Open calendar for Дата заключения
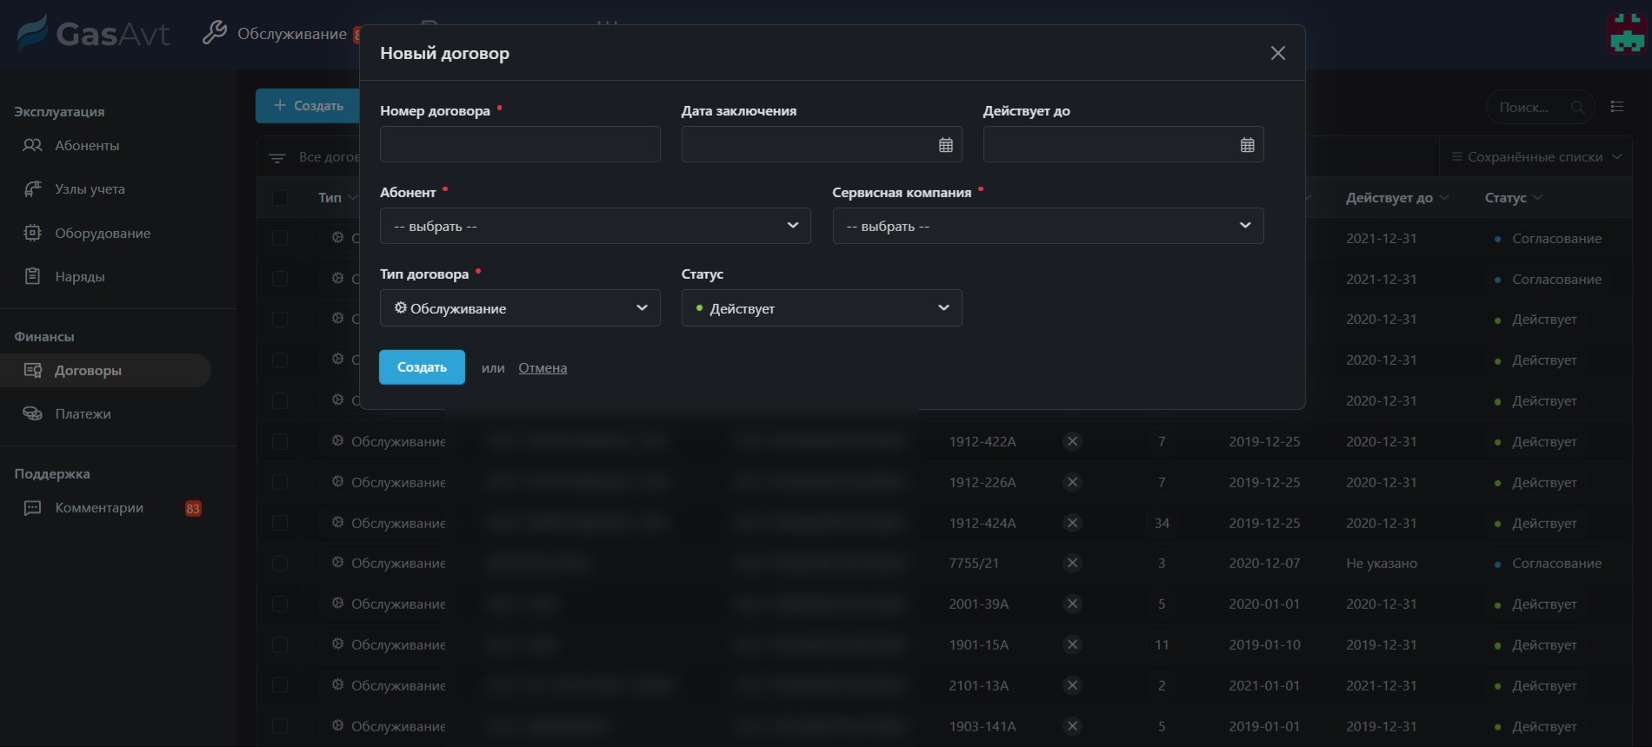 coord(946,145)
